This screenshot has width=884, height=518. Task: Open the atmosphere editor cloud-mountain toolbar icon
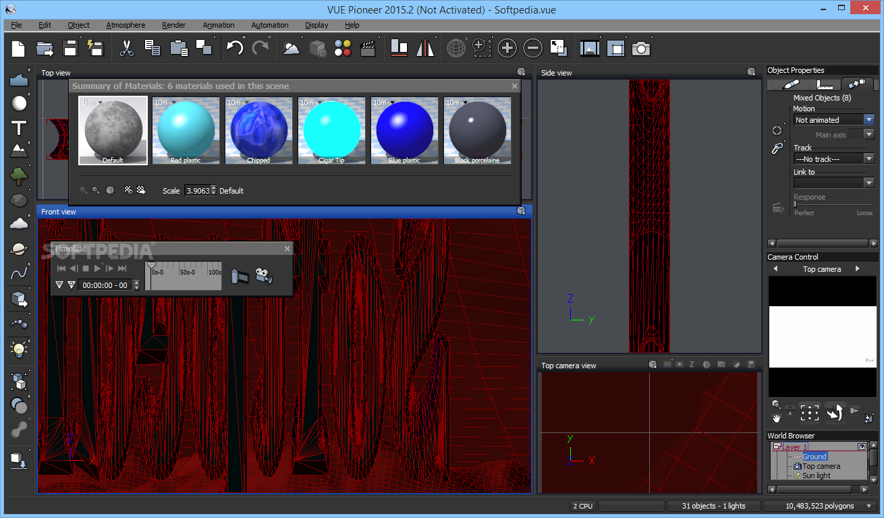tap(292, 48)
